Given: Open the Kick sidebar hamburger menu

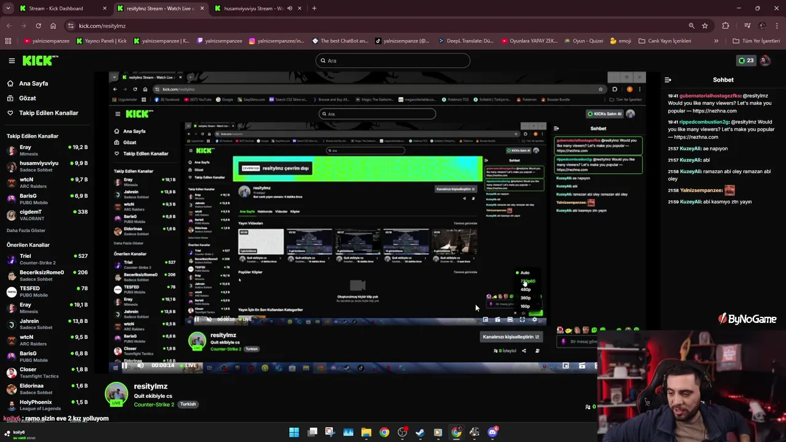Looking at the screenshot, I should pos(12,60).
